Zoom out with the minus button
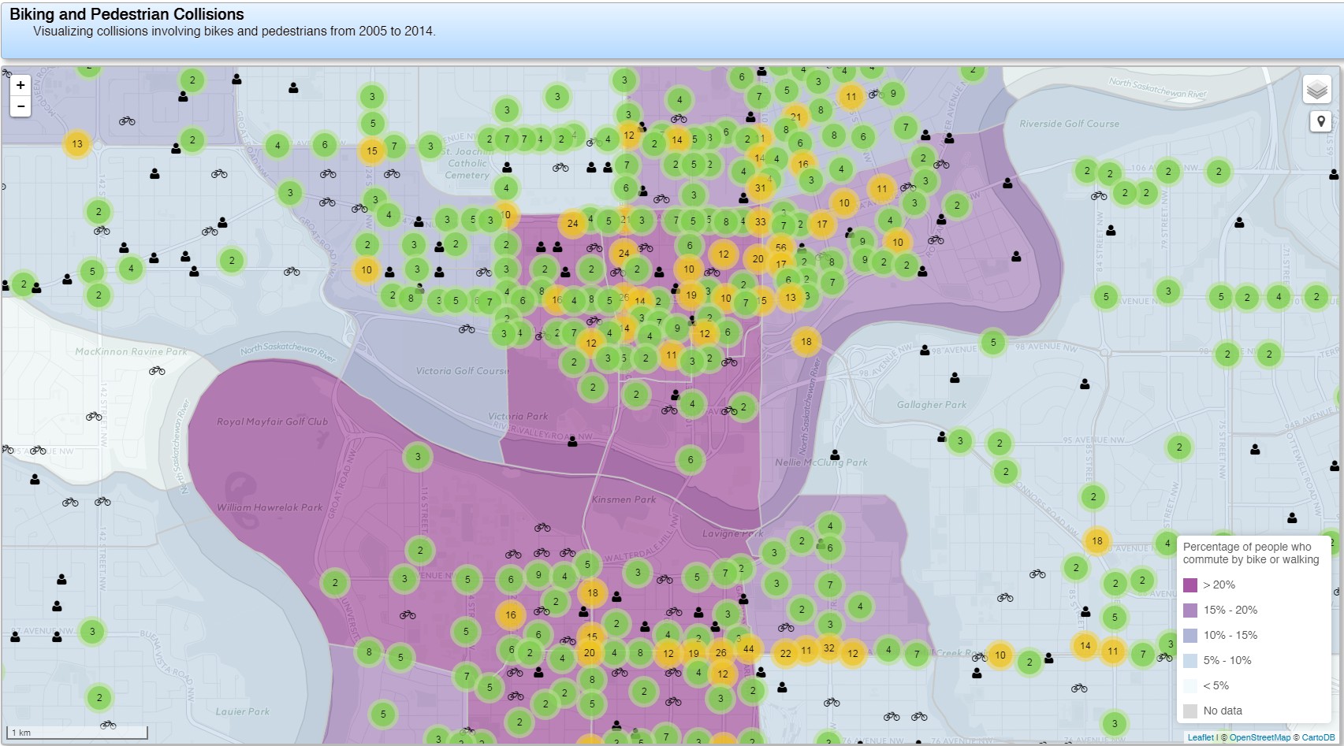 click(x=20, y=106)
